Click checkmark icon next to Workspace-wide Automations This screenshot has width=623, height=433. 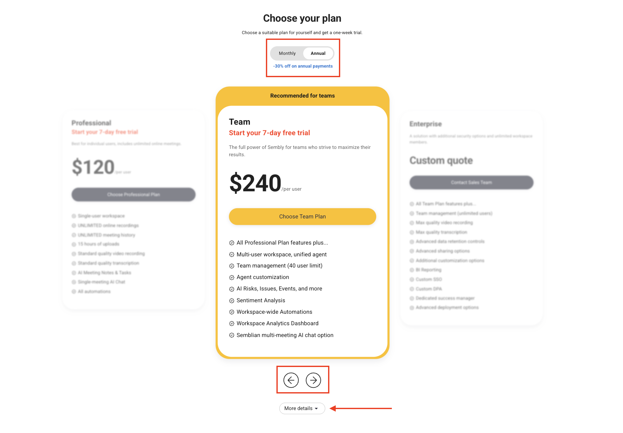[x=232, y=312]
